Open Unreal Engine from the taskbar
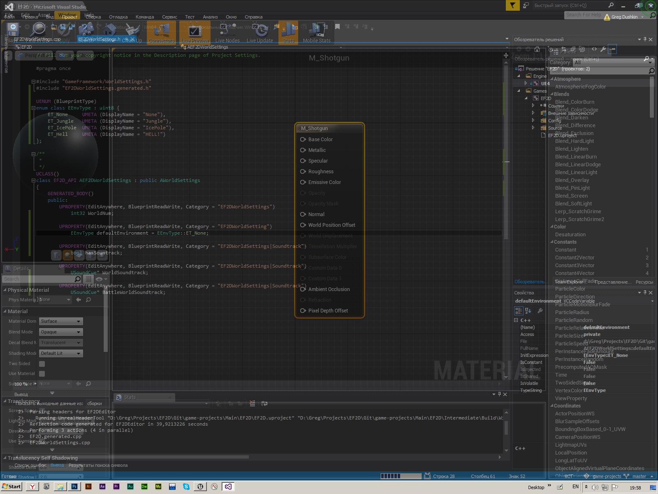Viewport: 658px width, 494px height. 200,487
